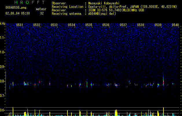Click the meteor label
Viewport: 182px width, 116px height.
tap(41, 9)
